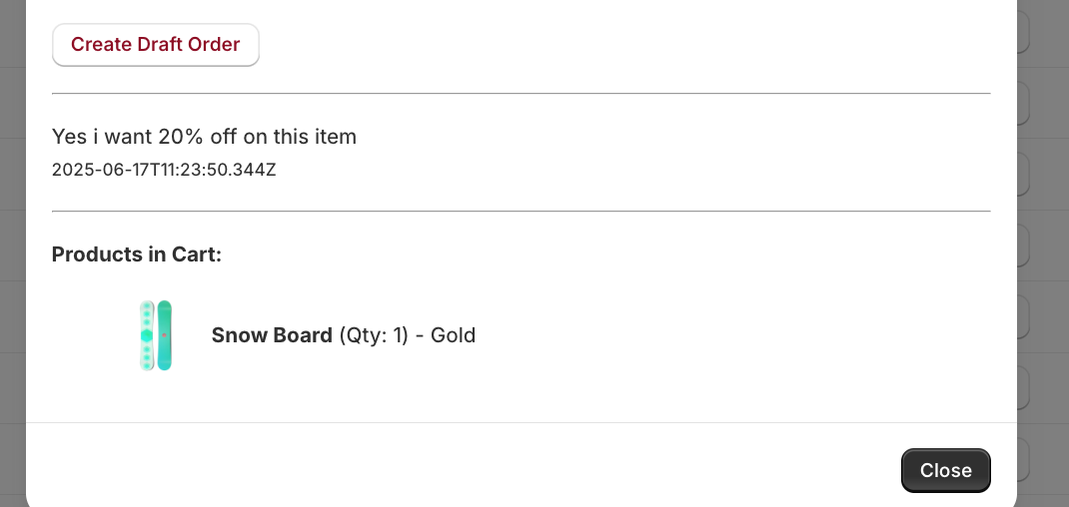
Task: Click the footer separator above the Close button
Action: (x=521, y=422)
